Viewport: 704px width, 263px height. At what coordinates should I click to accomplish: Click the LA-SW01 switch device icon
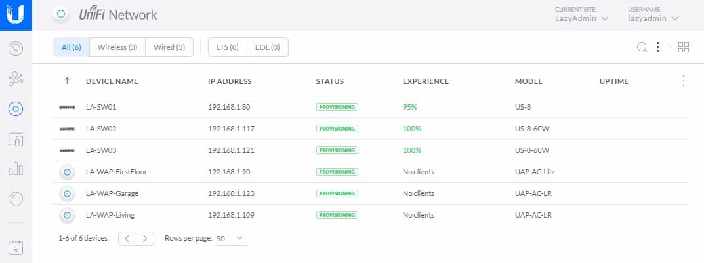pos(67,108)
